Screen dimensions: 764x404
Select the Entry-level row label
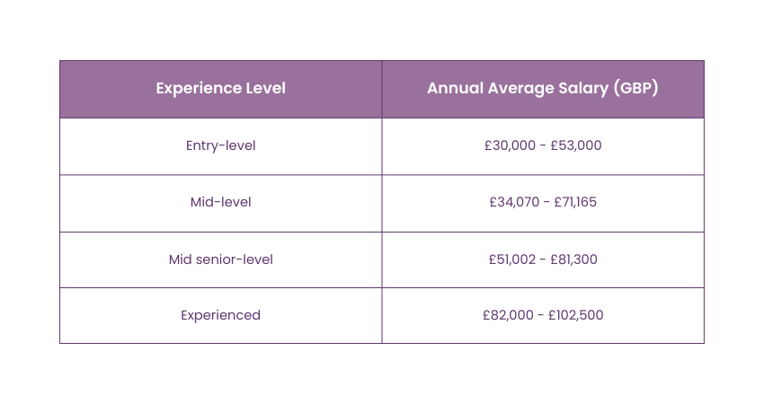(x=221, y=145)
